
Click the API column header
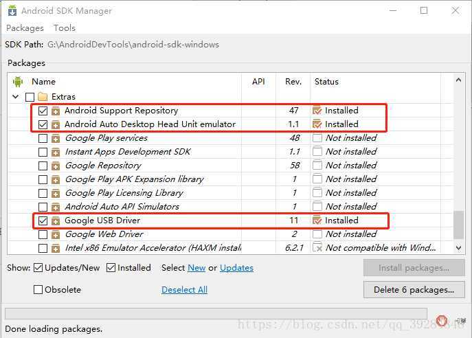click(x=258, y=82)
